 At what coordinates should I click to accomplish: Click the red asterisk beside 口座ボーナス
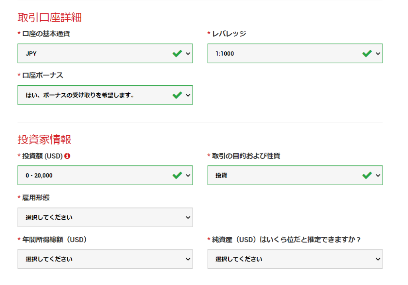(18, 74)
